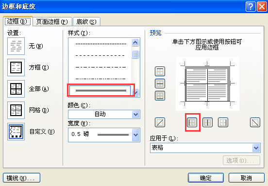Open the 颜色 color dropdown
The image size is (268, 186).
click(136, 114)
